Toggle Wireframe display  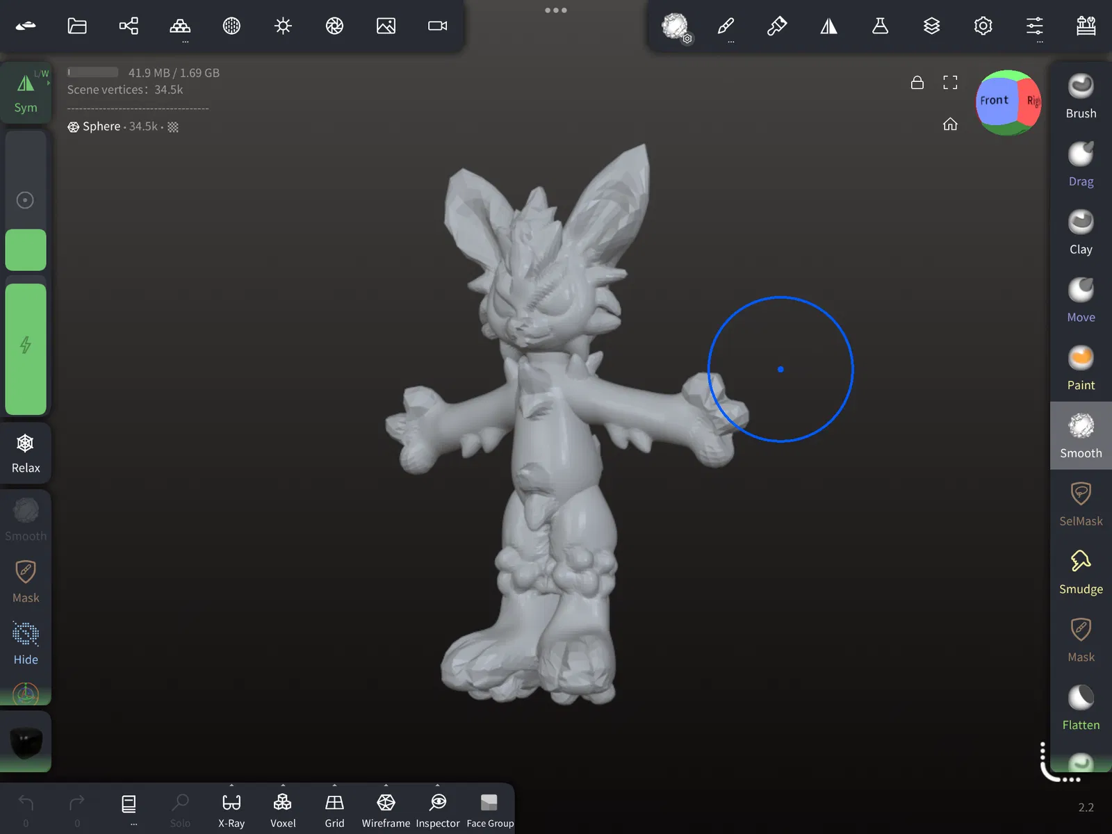(x=386, y=810)
